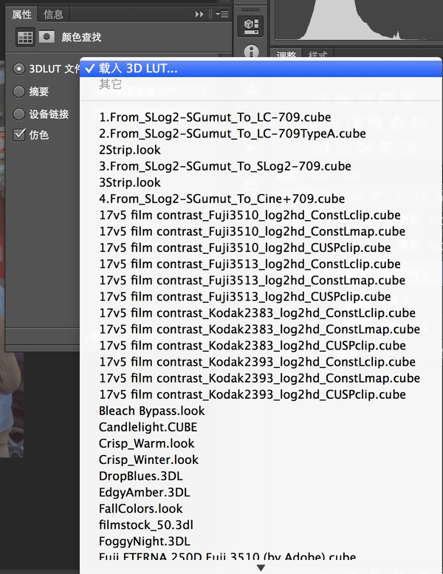Select Fuji3513_log2hd_ConstLclip.cube entry
The height and width of the screenshot is (574, 443).
click(261, 264)
